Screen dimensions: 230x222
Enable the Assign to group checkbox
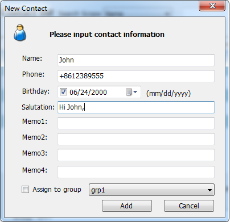[x=25, y=189]
